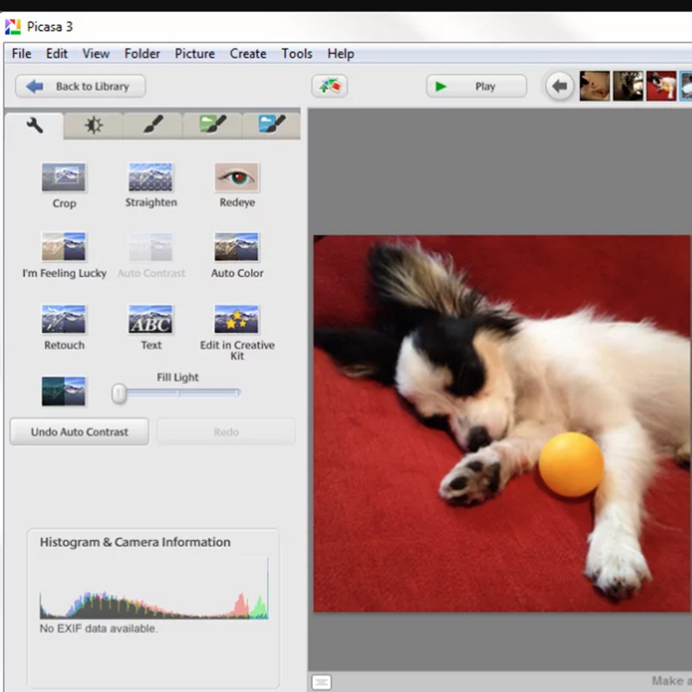692x692 pixels.
Task: Switch to the Effects brush tab
Action: pos(152,126)
